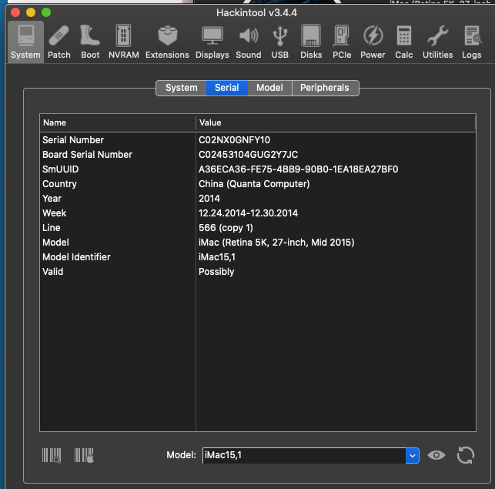
Task: Click the Valid name cell
Action: (x=52, y=272)
